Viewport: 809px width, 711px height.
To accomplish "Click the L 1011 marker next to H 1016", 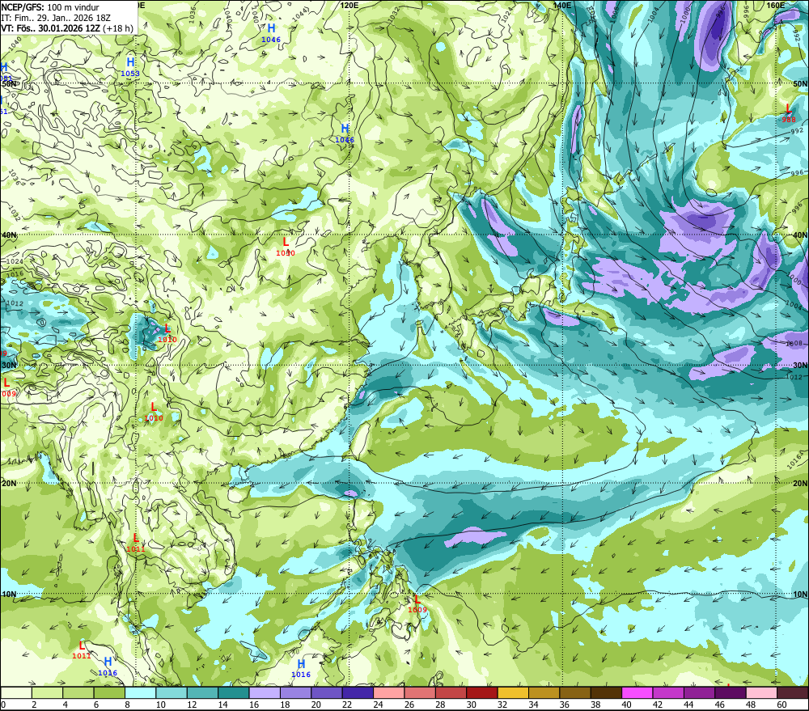I will tap(82, 650).
